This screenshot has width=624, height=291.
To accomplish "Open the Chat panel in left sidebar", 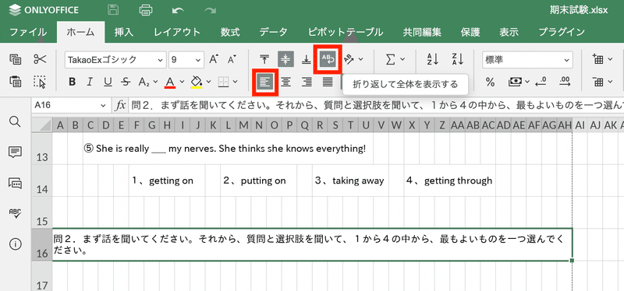I will (x=15, y=183).
